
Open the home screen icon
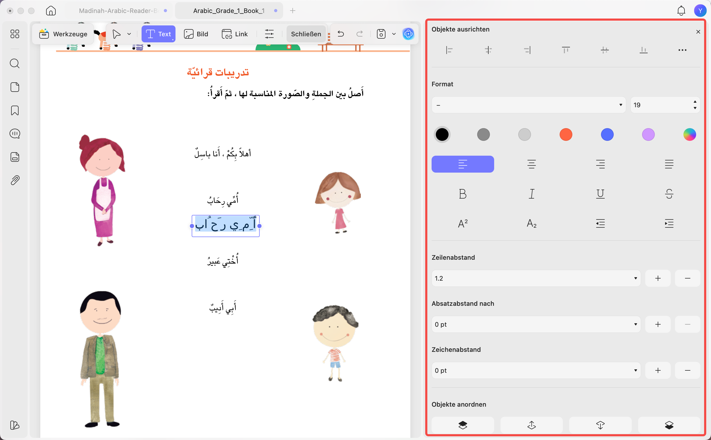[51, 11]
